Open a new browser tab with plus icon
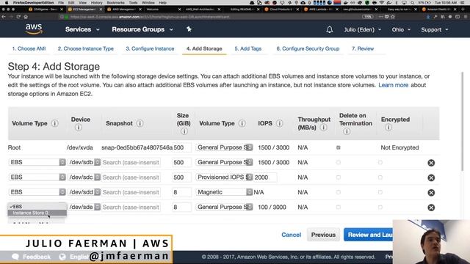The height and width of the screenshot is (264, 470). (x=463, y=10)
